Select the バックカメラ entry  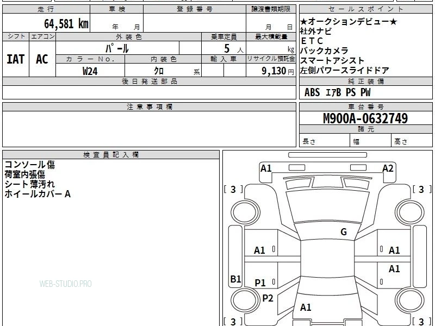(324, 51)
